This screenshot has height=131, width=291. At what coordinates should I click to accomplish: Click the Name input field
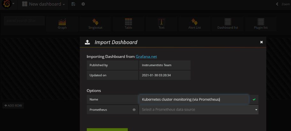pyautogui.click(x=194, y=99)
